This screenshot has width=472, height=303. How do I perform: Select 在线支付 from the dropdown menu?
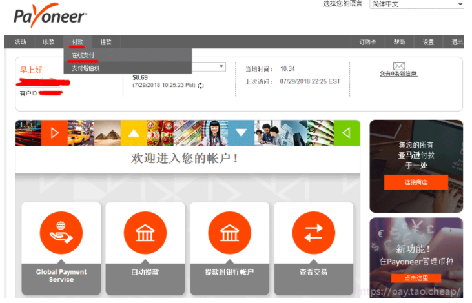128,55
